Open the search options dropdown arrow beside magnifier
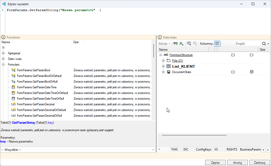Screen dimensions: 271x166 click(x=268, y=44)
